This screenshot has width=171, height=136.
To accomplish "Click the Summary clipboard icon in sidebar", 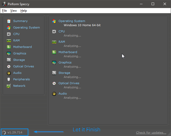I will 9,21.
